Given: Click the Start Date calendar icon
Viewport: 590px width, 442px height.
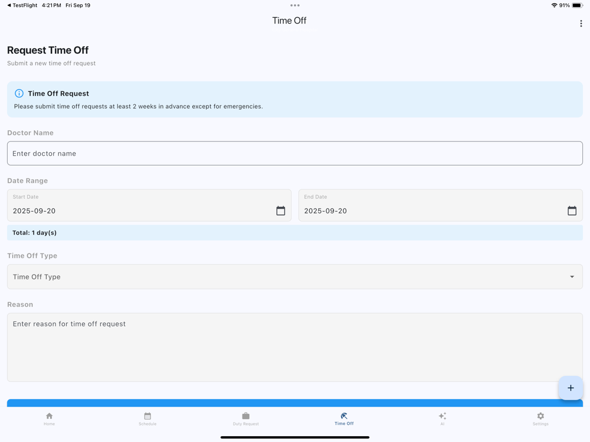Looking at the screenshot, I should point(281,210).
